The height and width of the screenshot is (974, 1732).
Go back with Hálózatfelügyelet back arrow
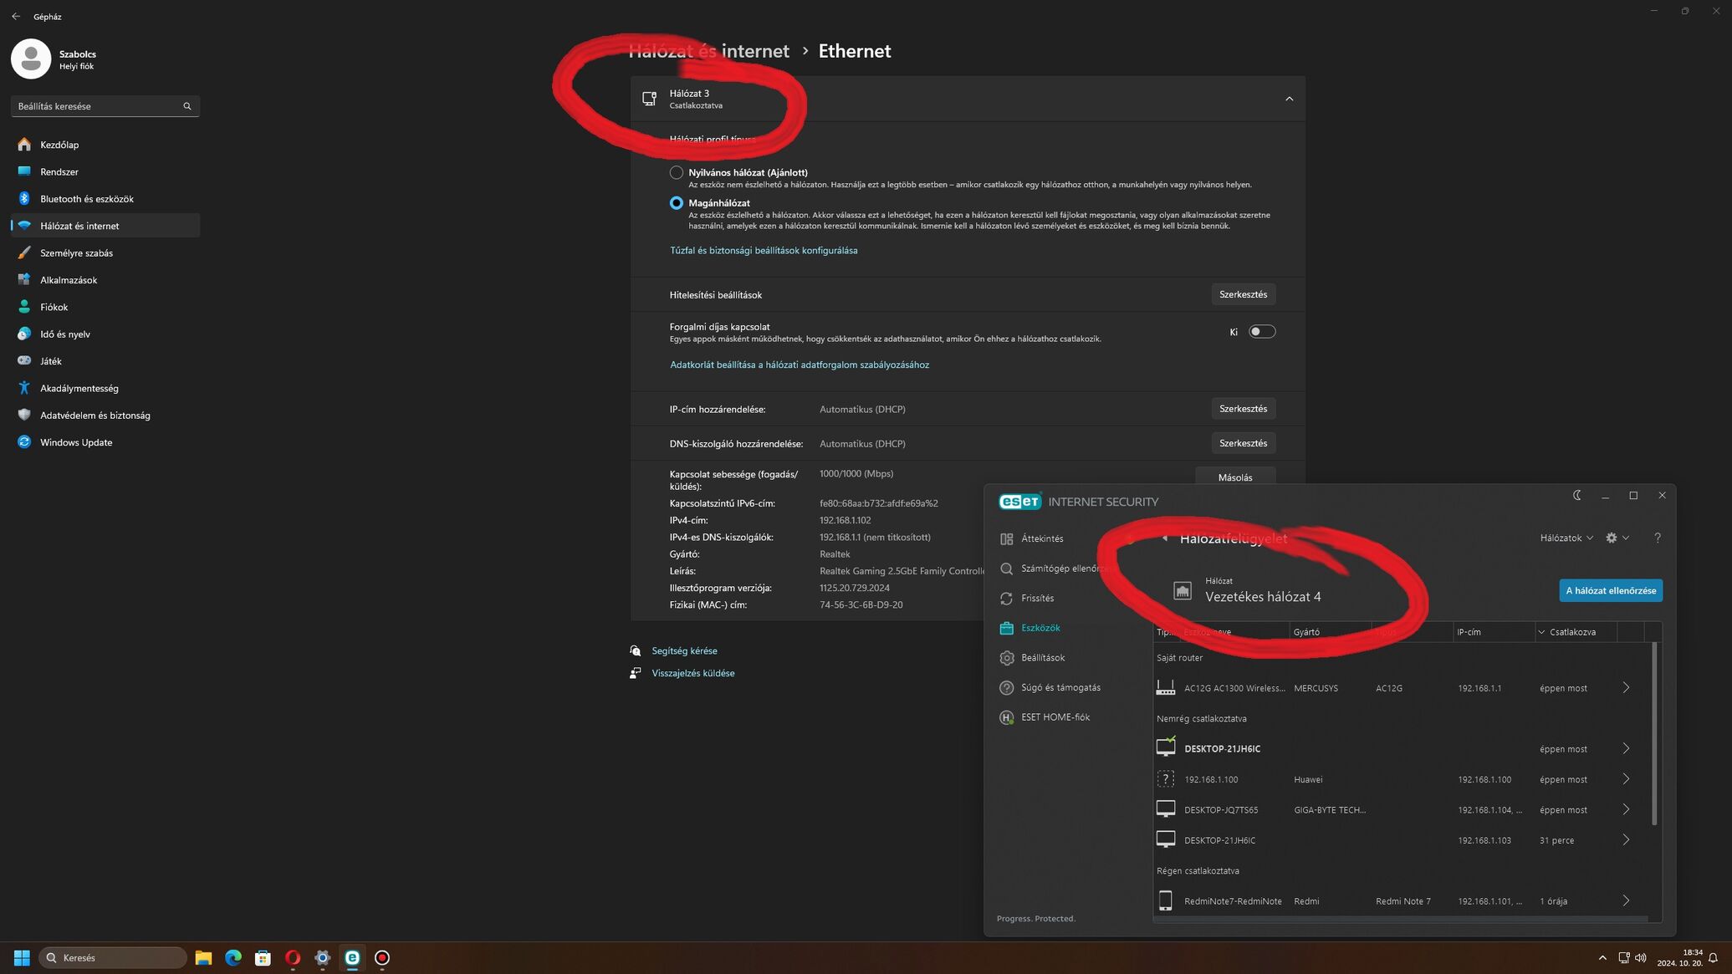1164,538
